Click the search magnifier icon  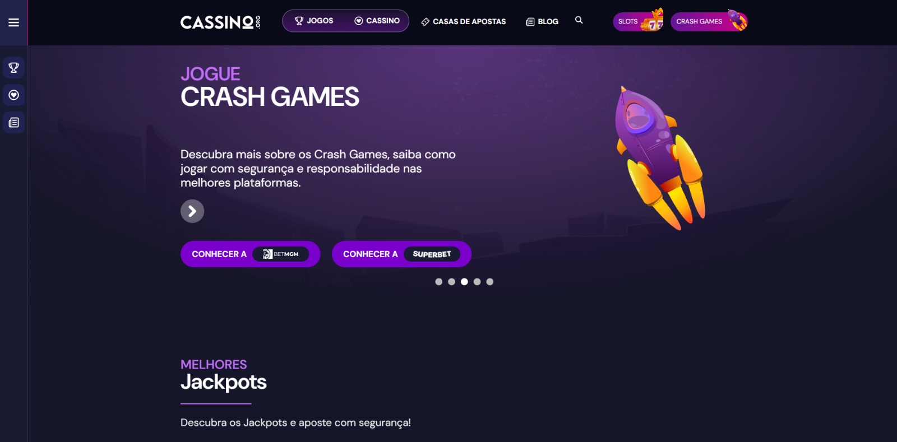tap(579, 20)
